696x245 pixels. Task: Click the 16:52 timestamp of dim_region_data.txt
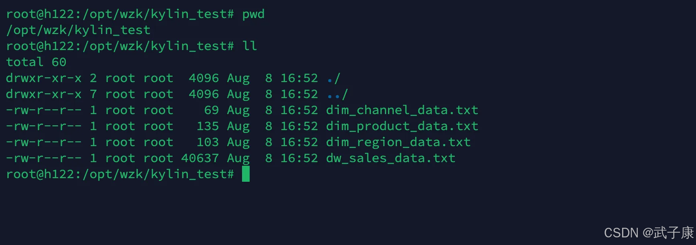(299, 142)
